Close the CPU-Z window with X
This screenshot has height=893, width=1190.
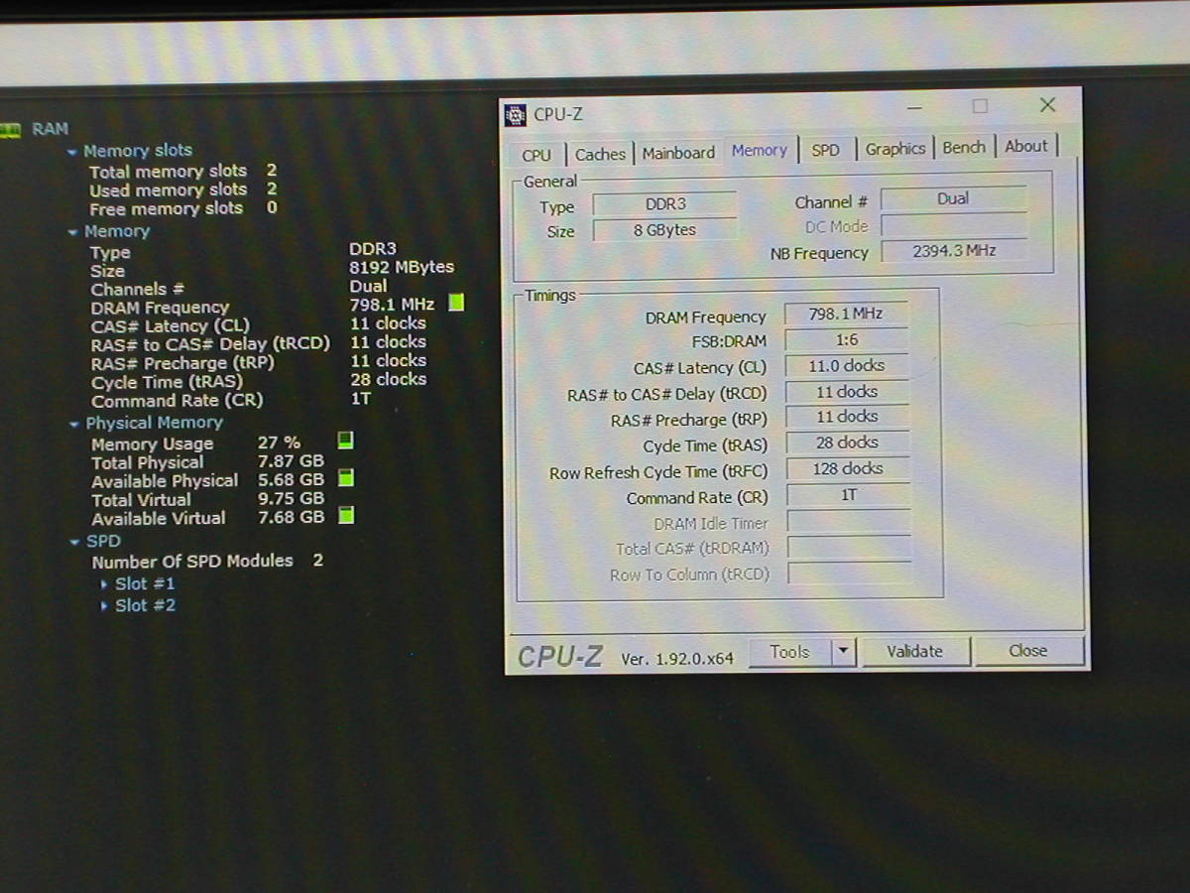pyautogui.click(x=1047, y=104)
